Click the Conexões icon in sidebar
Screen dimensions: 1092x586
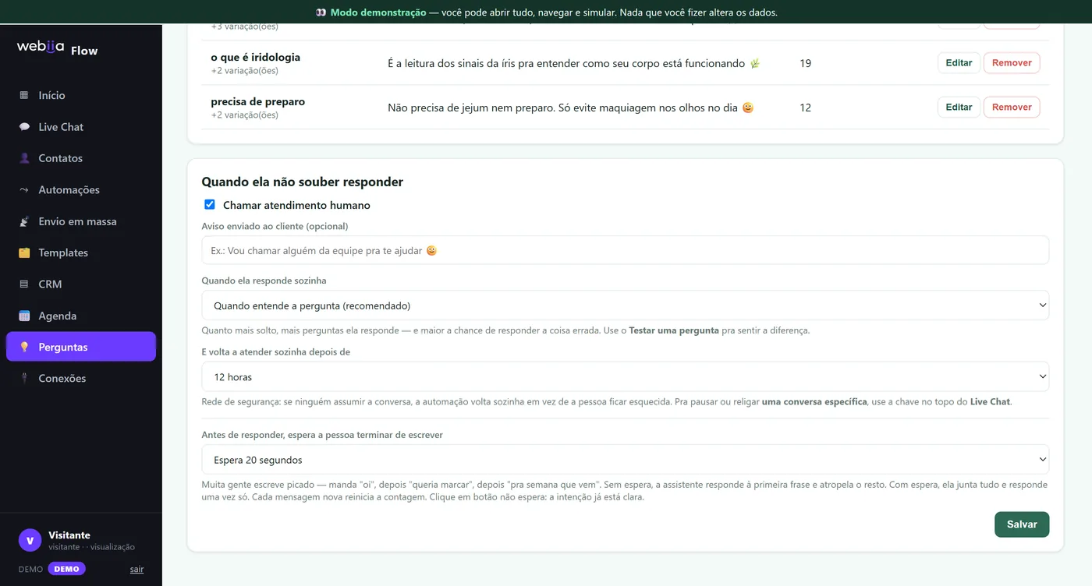coord(24,379)
